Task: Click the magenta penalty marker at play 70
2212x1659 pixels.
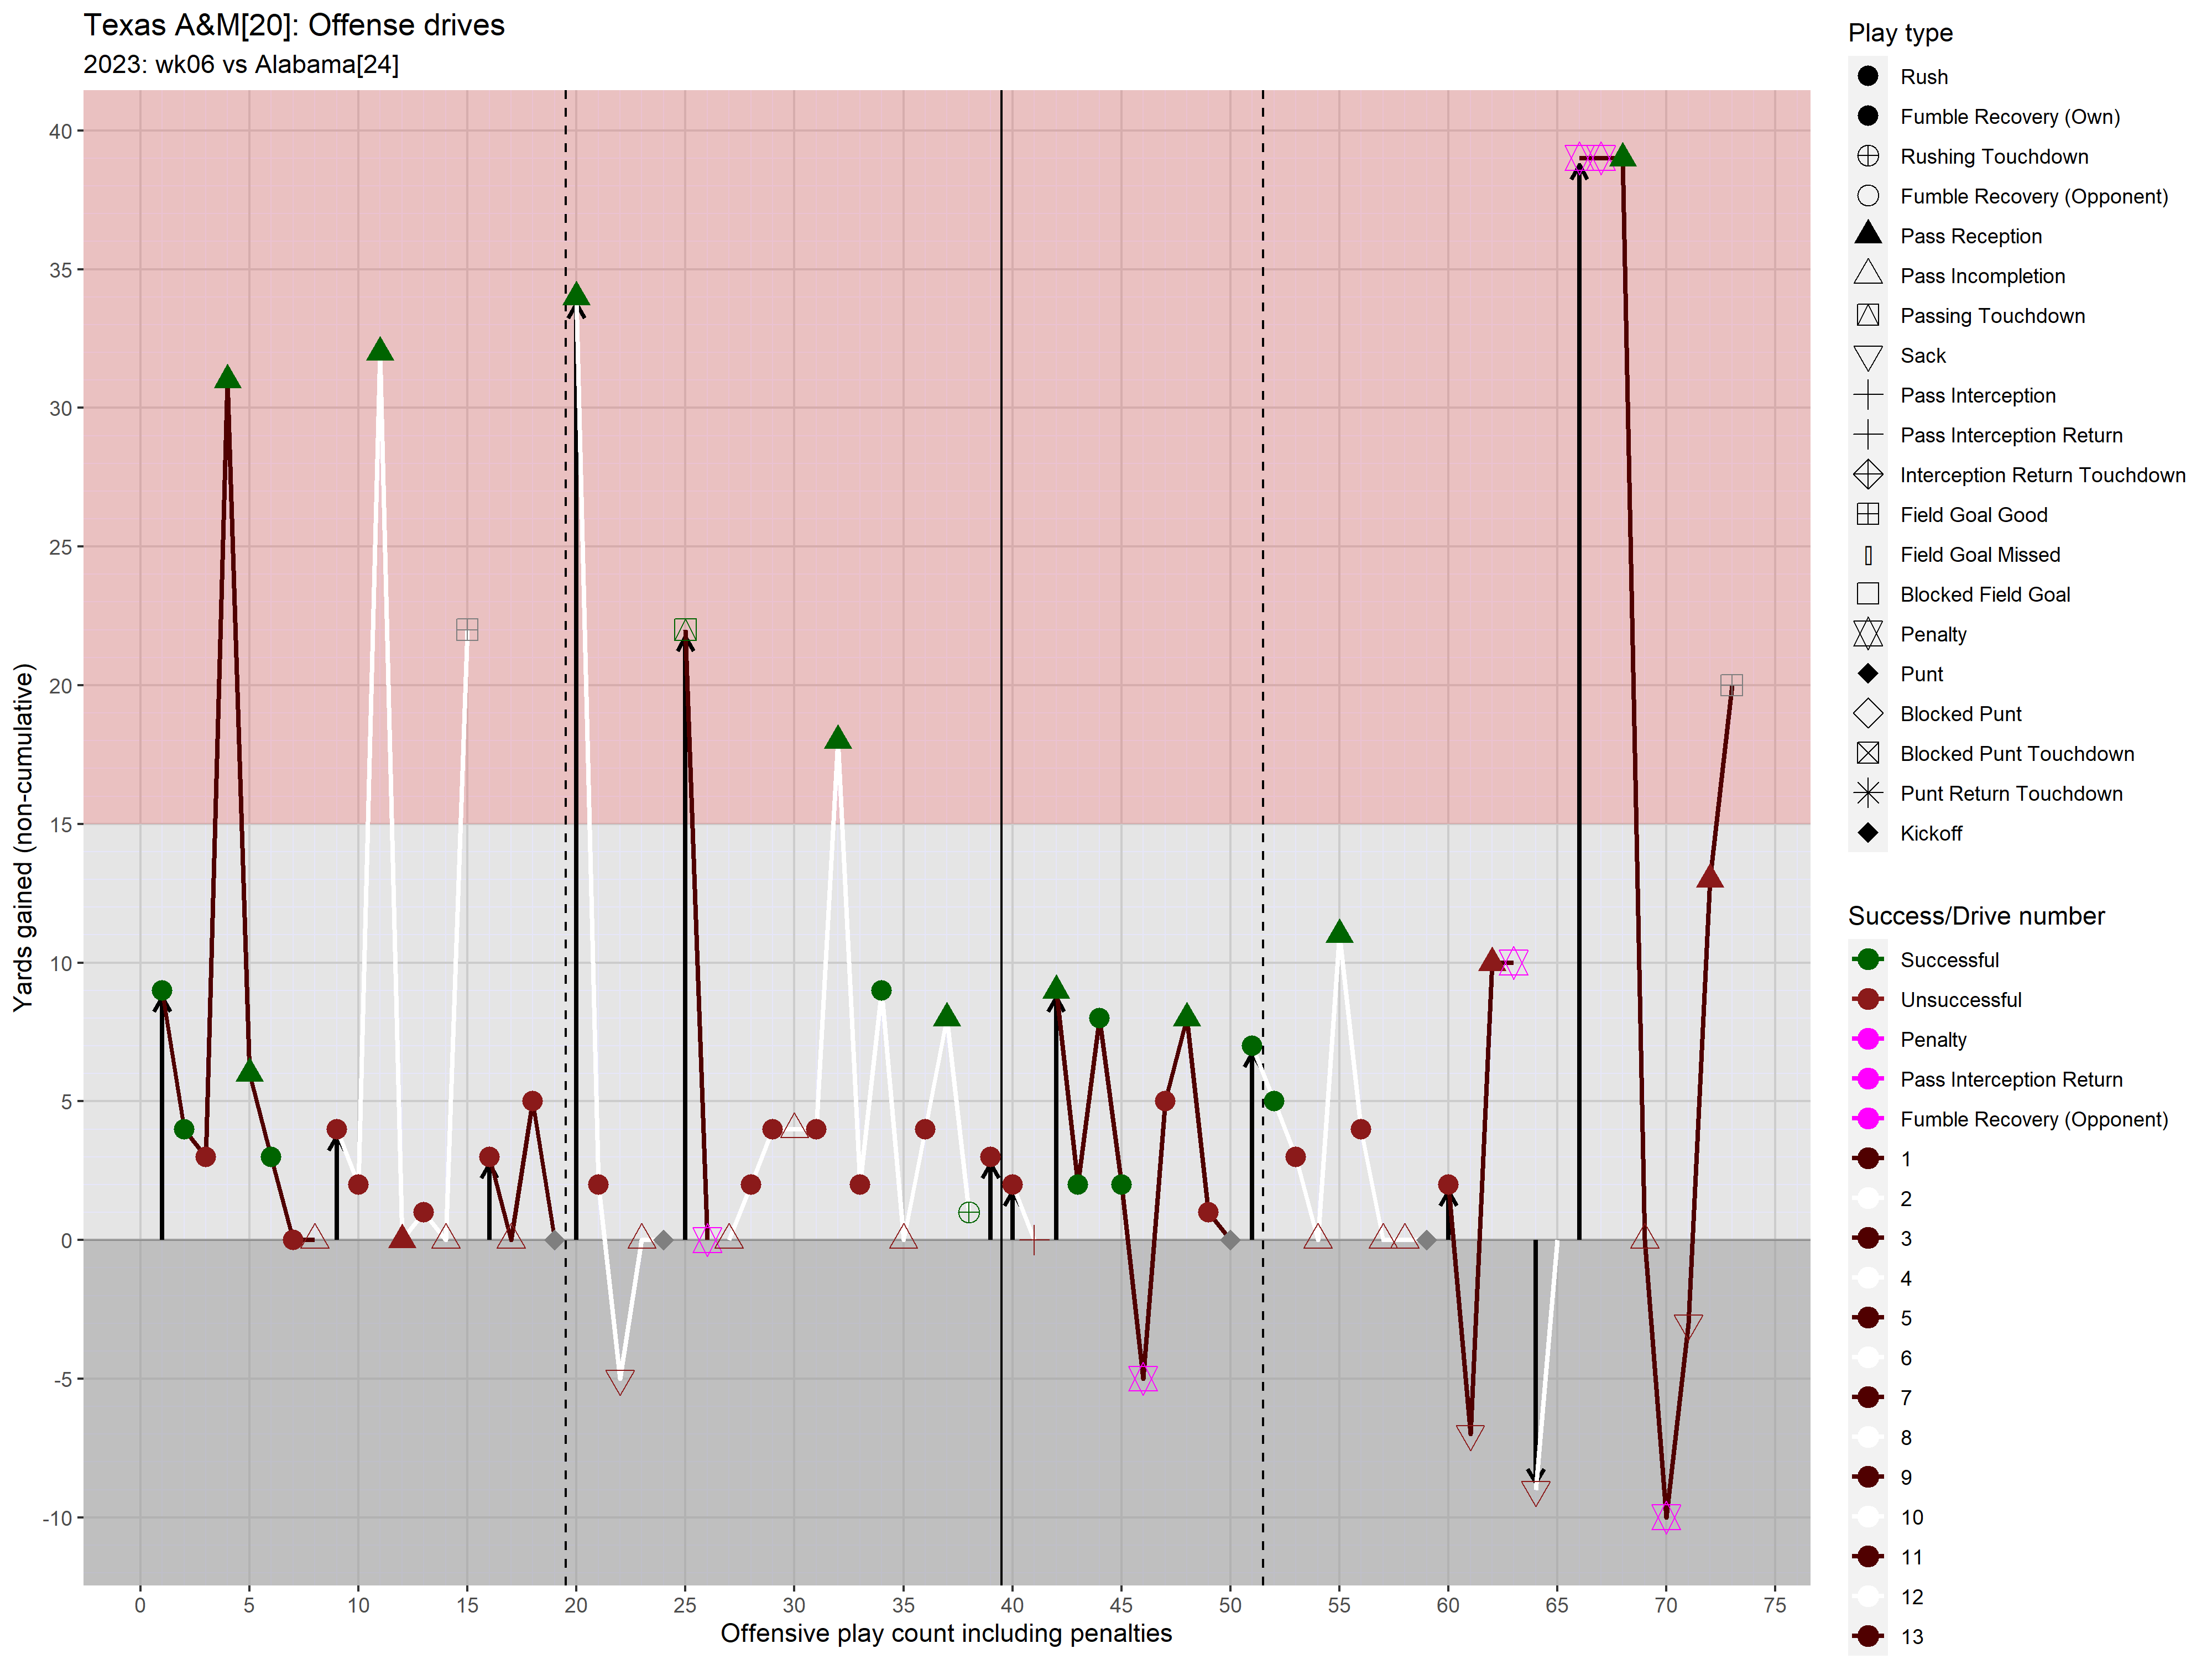Action: (1666, 1518)
